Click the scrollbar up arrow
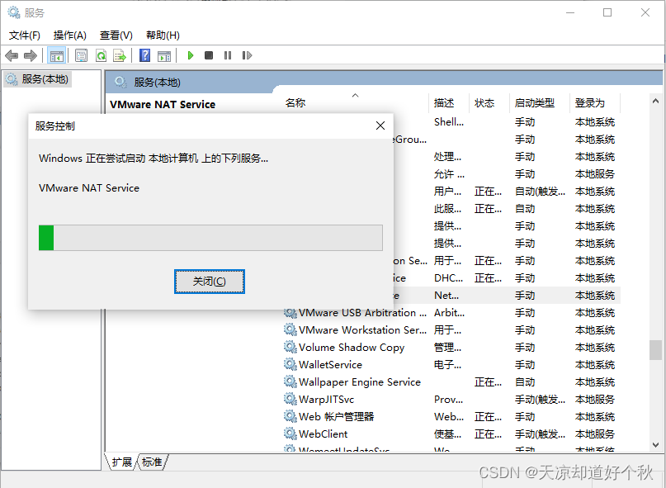Image resolution: width=666 pixels, height=488 pixels. (655, 101)
